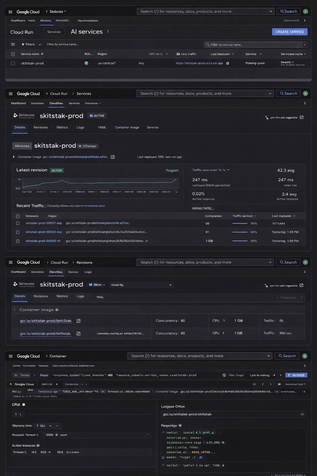317x476 pixels.
Task: Click the open-in-new icon in the Revisions panel header
Action: pyautogui.click(x=302, y=285)
